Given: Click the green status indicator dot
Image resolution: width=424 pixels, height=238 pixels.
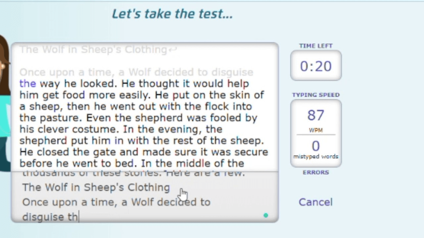Looking at the screenshot, I should [x=266, y=215].
